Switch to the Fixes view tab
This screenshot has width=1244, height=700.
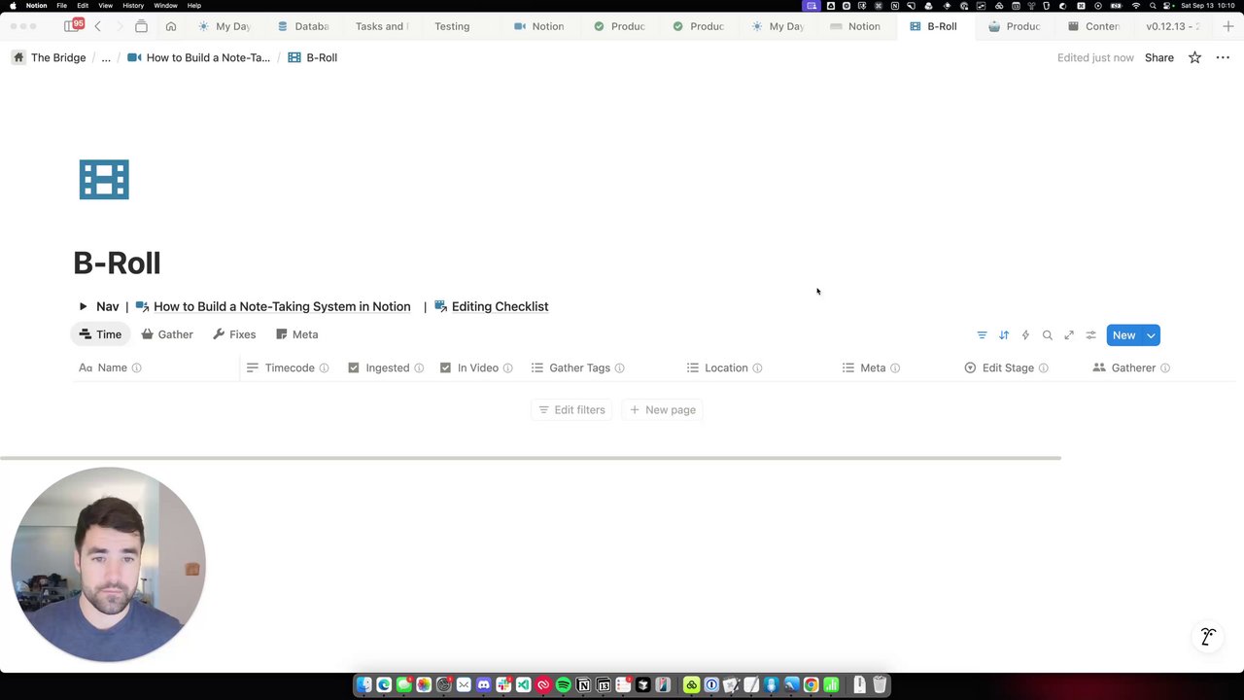click(234, 334)
